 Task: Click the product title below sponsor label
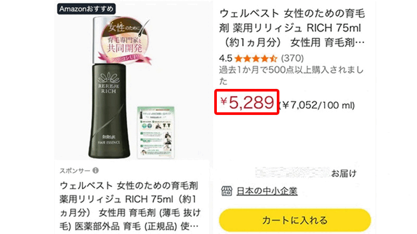click(130, 206)
